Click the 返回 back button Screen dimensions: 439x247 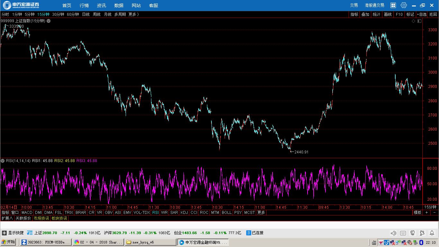[433, 14]
